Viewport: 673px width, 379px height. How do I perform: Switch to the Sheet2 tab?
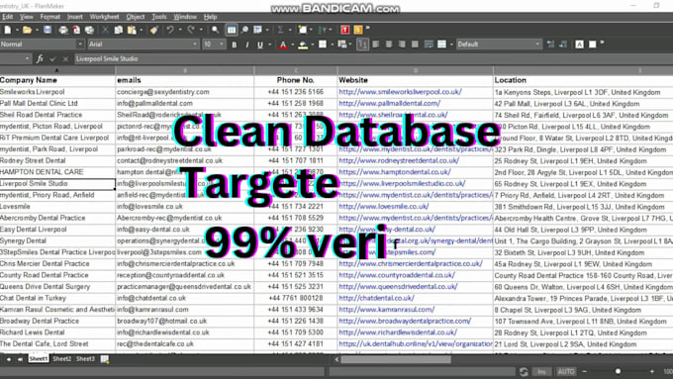61,359
